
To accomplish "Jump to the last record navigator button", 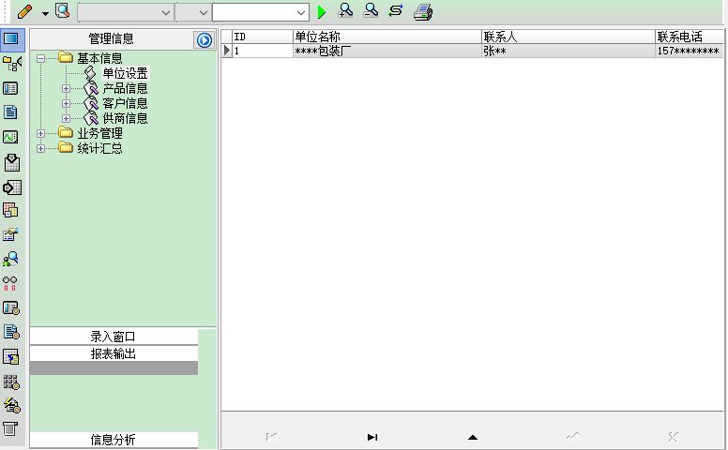I will [372, 437].
